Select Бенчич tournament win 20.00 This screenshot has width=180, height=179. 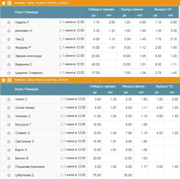(97, 158)
